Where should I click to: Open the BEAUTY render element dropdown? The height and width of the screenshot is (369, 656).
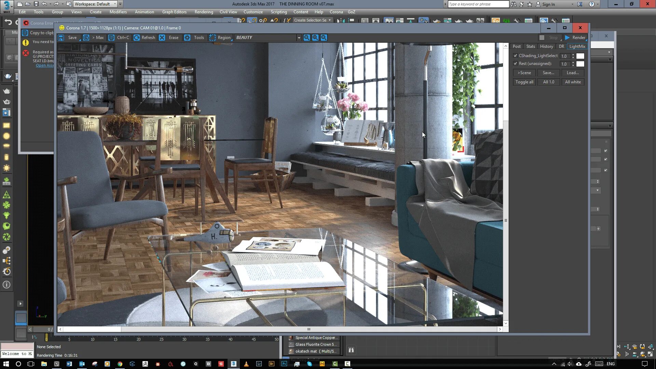click(x=299, y=38)
